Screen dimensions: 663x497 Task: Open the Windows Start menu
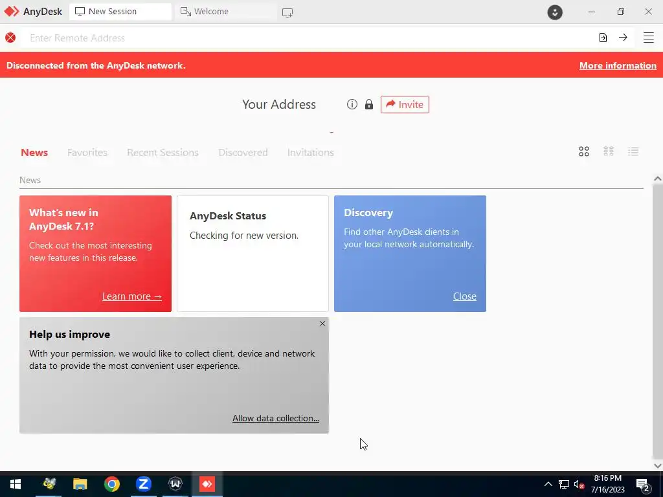tap(16, 484)
